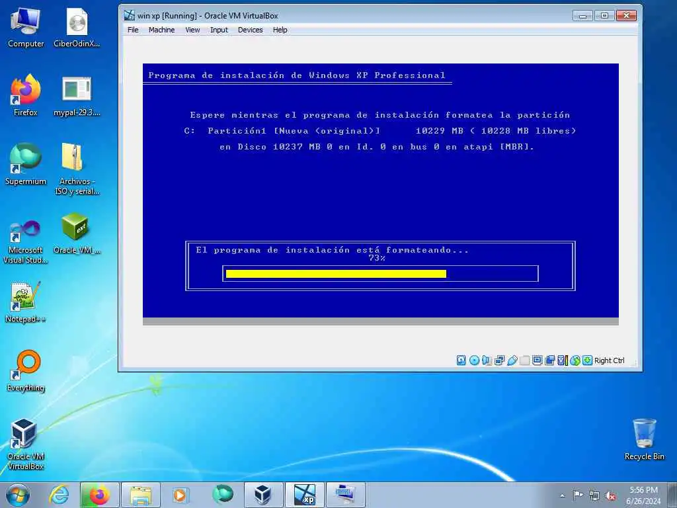Viewport: 677px width, 508px height.
Task: Open the Machine menu
Action: tap(161, 30)
